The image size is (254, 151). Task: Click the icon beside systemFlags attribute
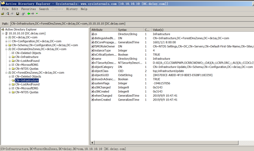click(93, 83)
